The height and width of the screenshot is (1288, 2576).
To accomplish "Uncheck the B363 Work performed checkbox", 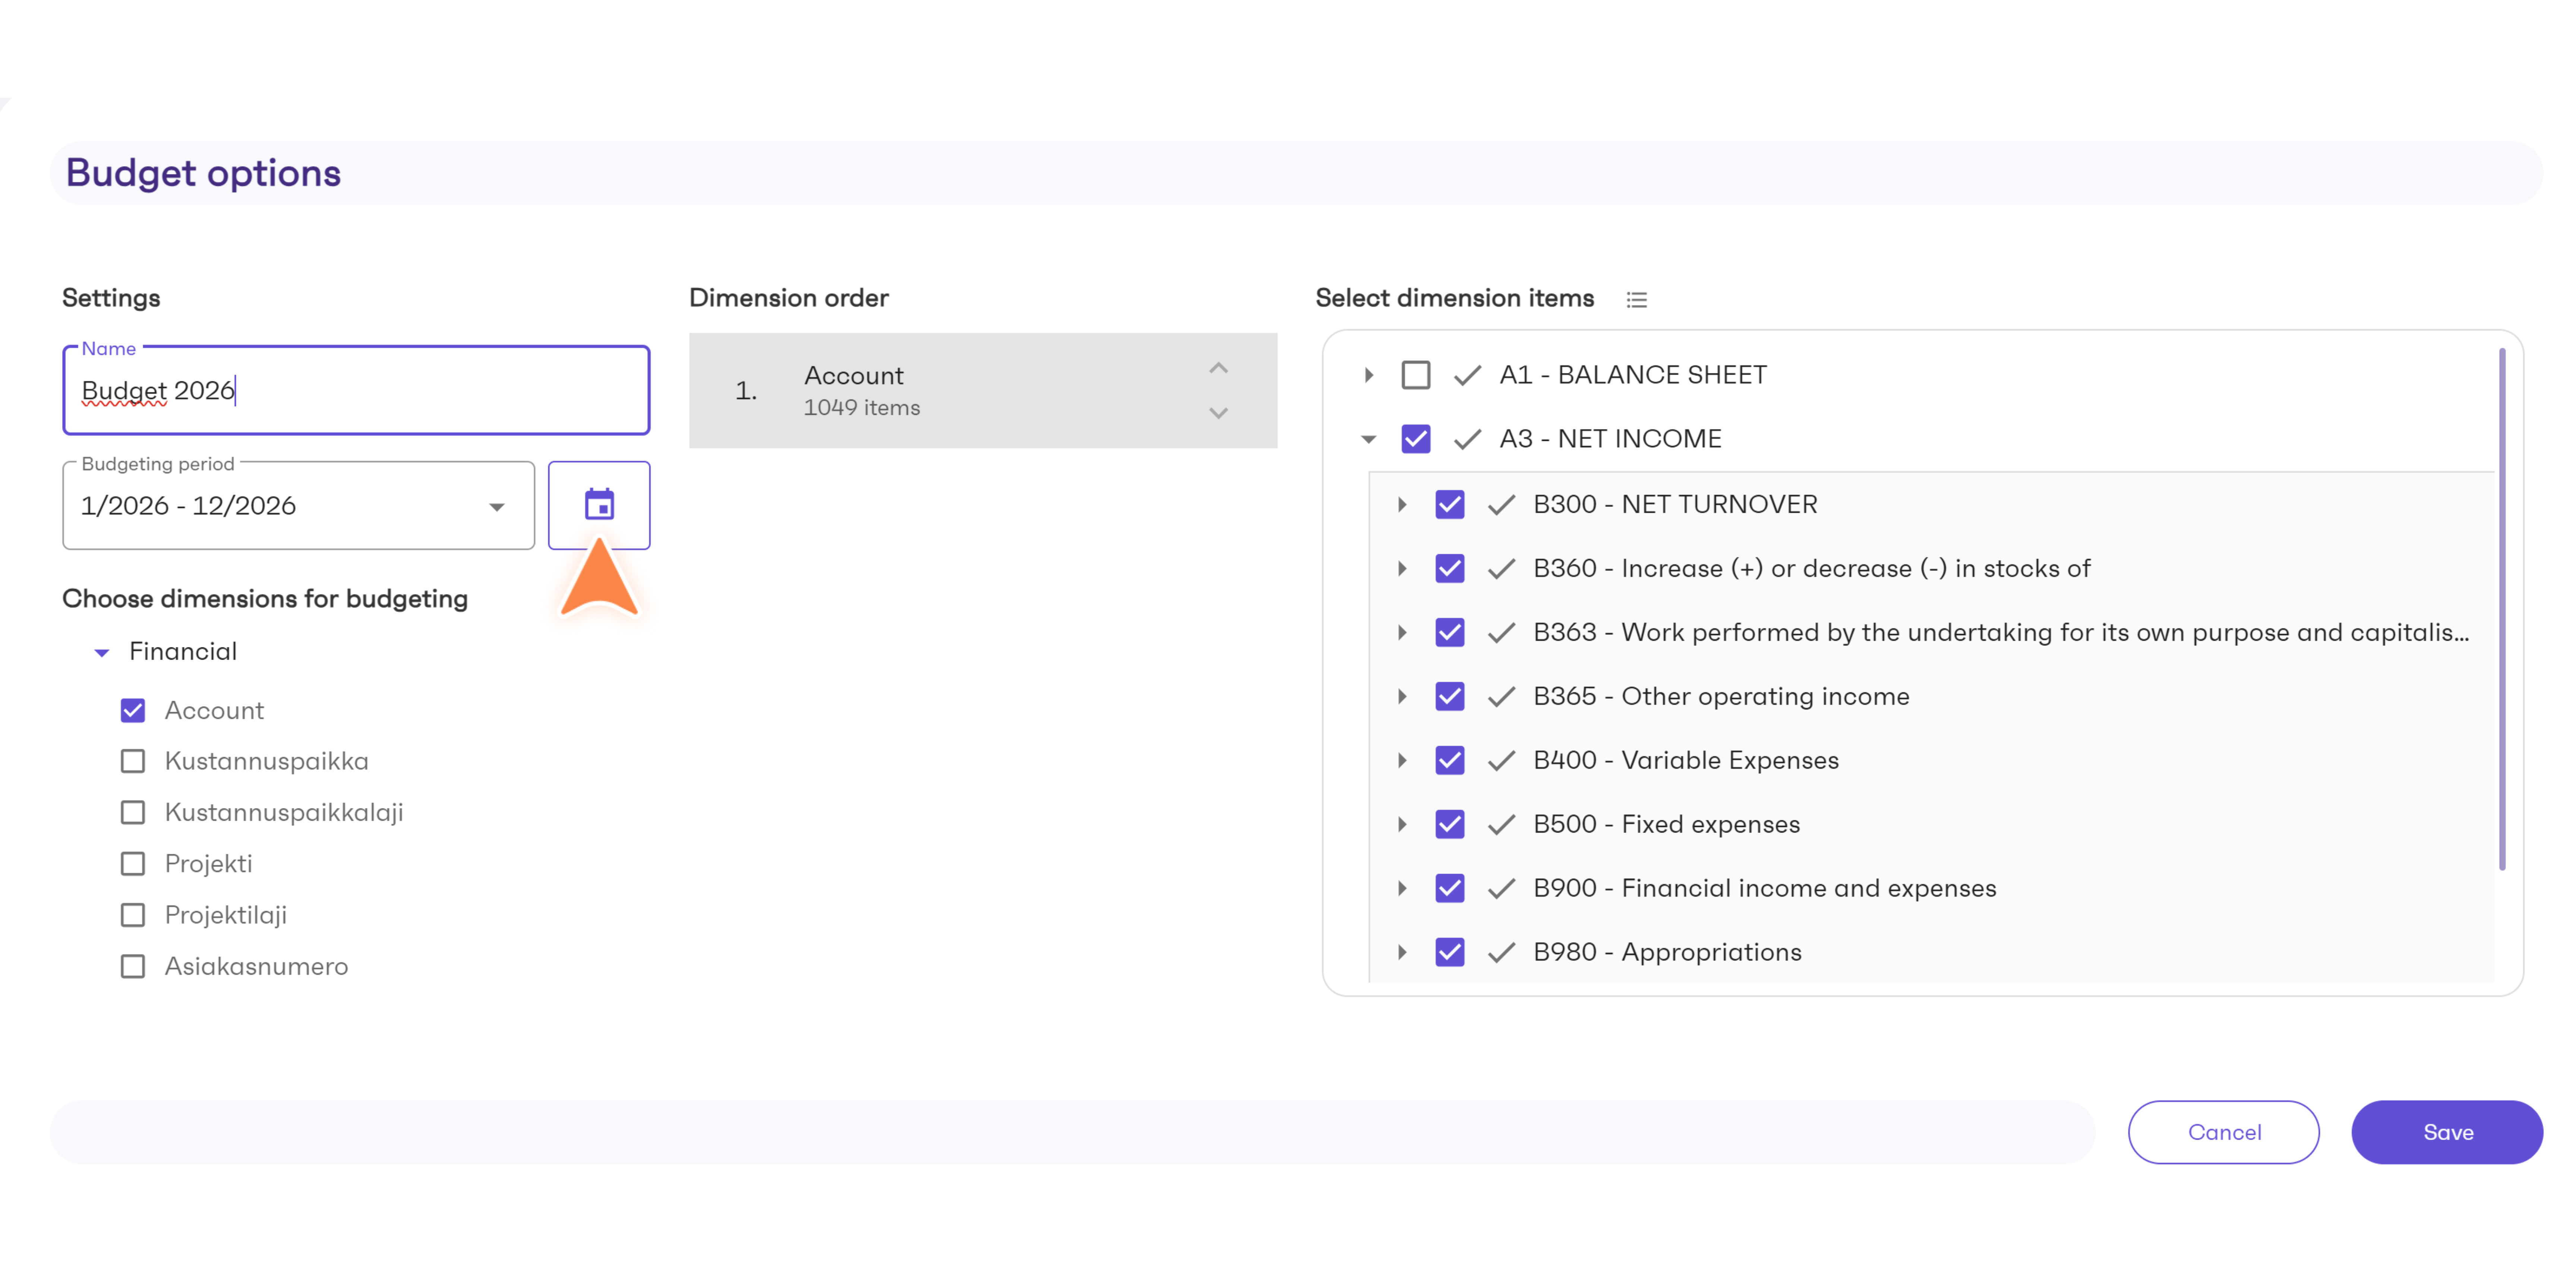I will point(1450,633).
